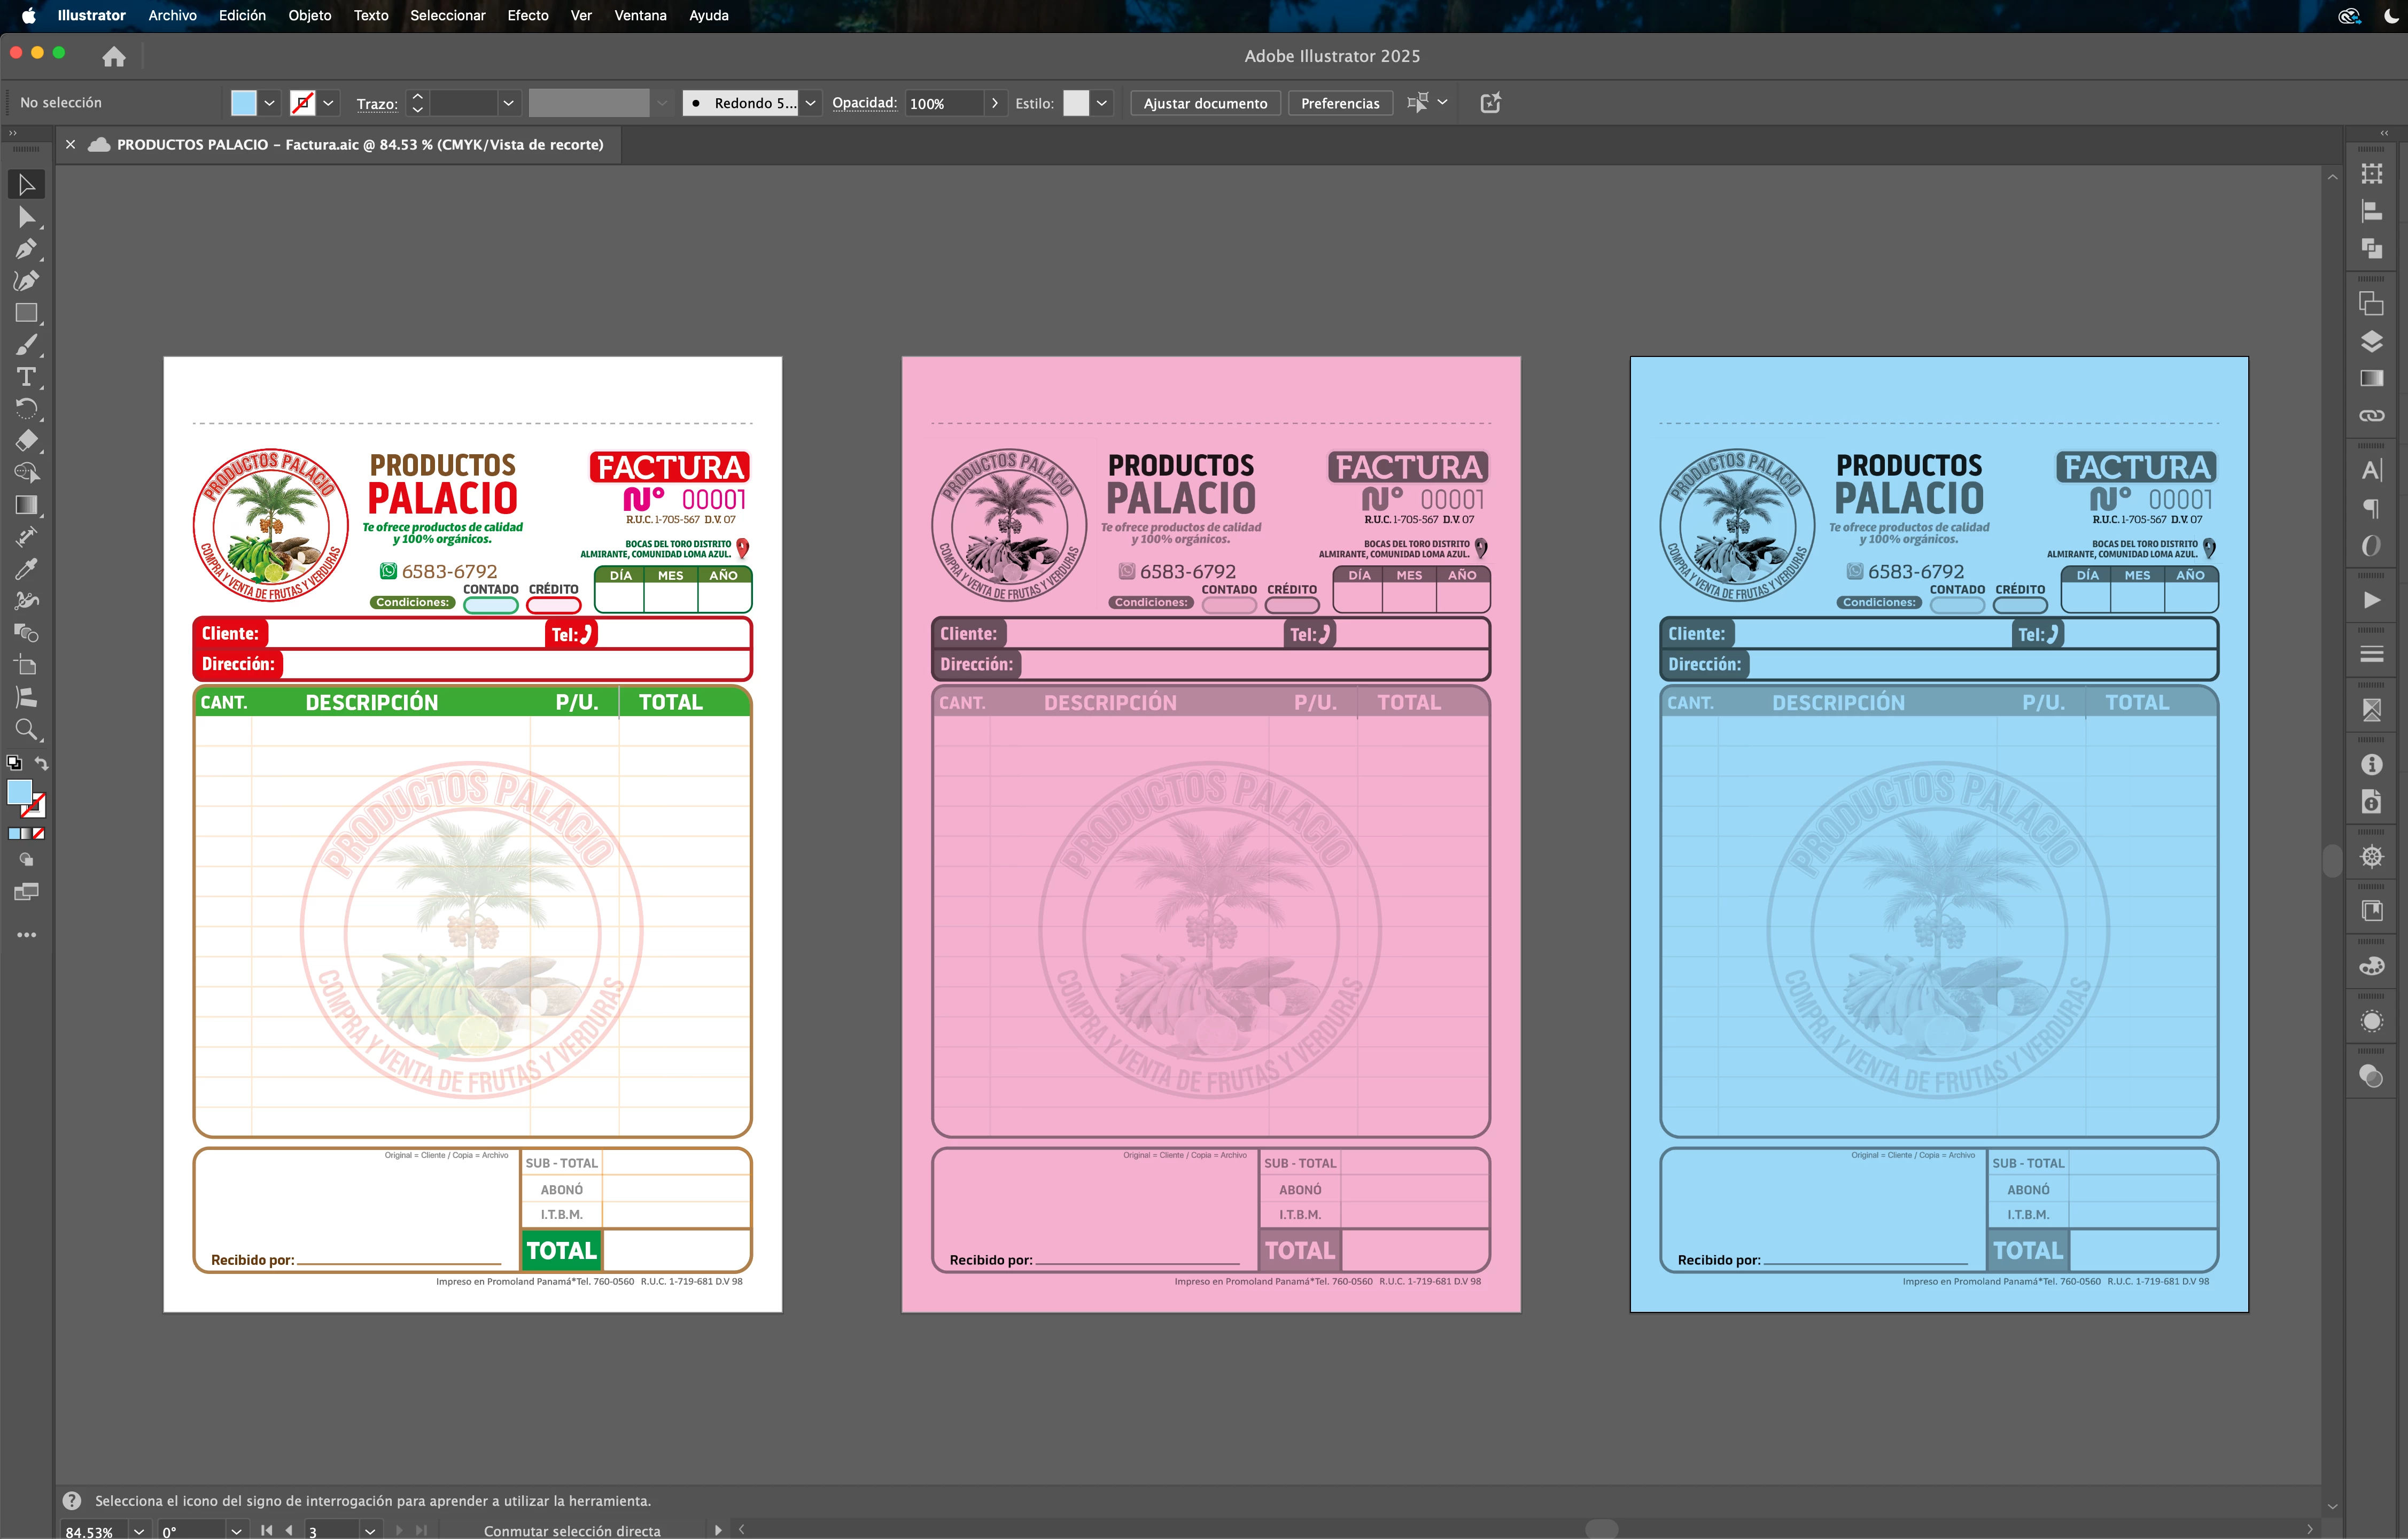
Task: Open the Align panel icon
Action: pyautogui.click(x=2371, y=211)
